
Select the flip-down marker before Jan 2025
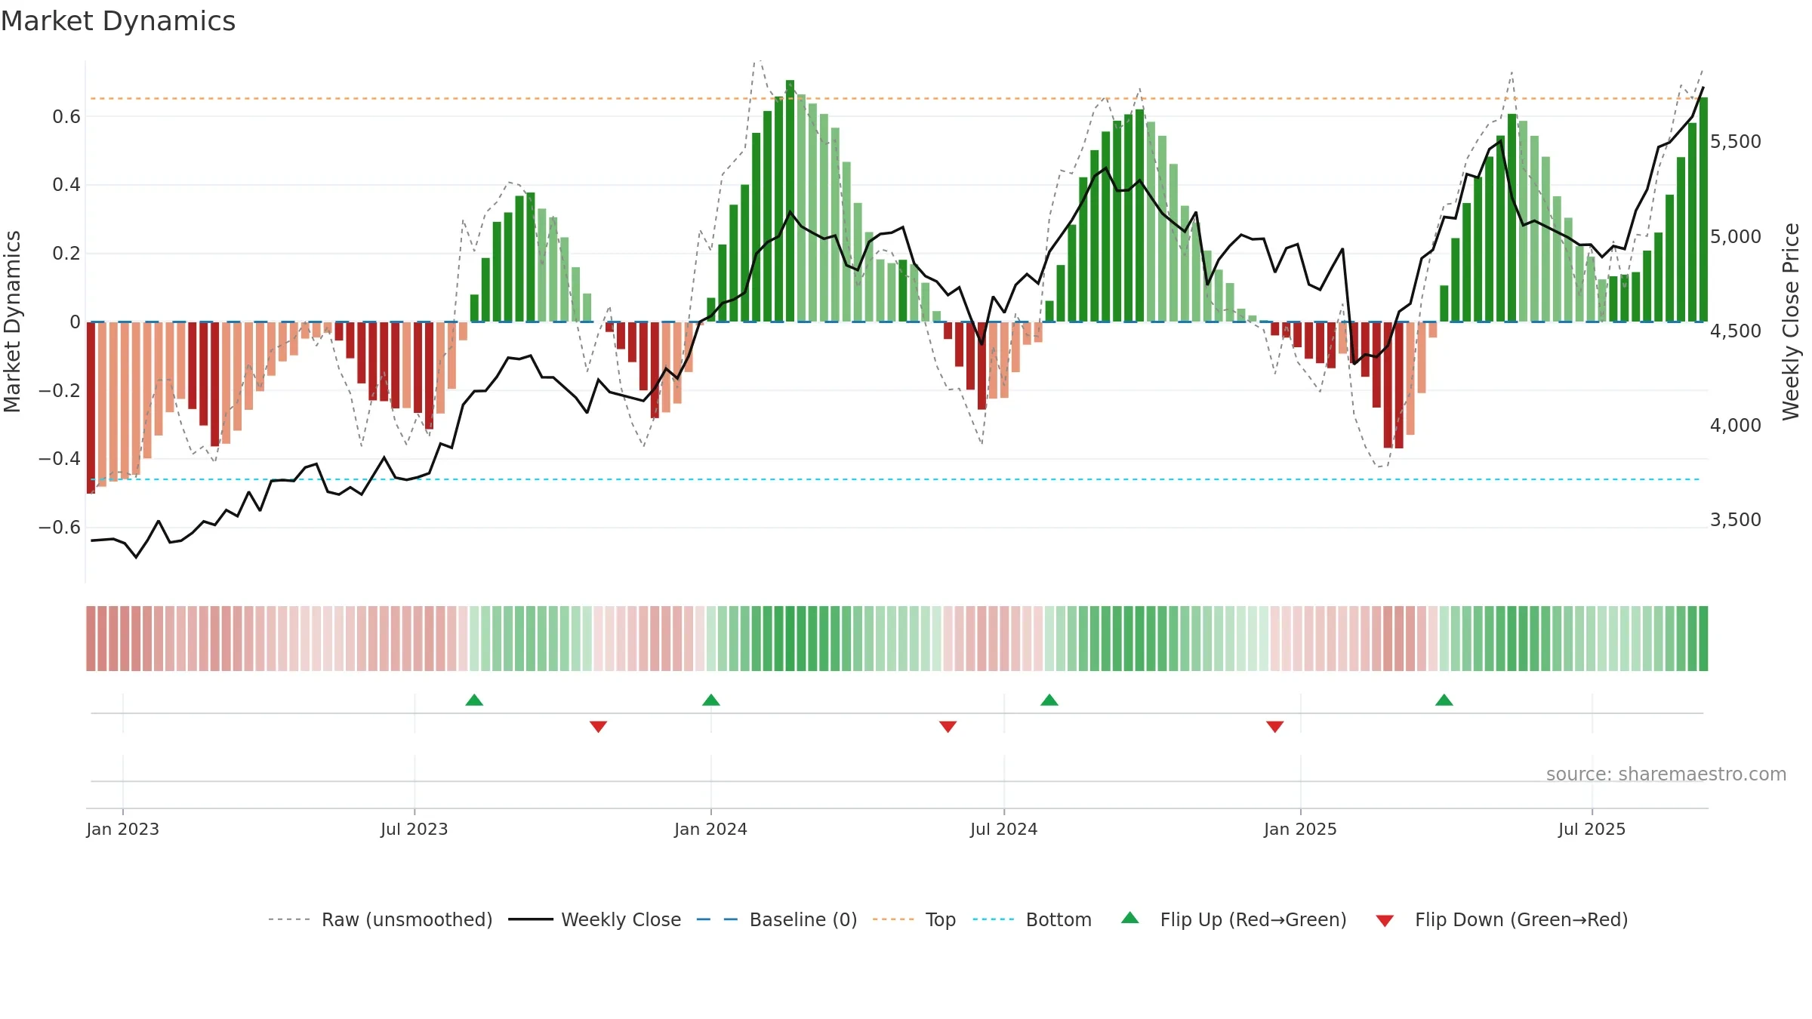(1275, 727)
